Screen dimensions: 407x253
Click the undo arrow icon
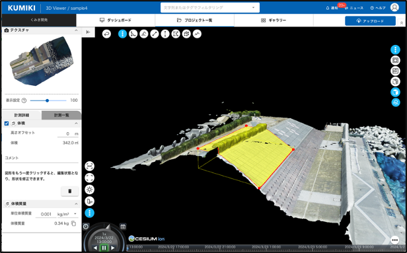point(106,34)
